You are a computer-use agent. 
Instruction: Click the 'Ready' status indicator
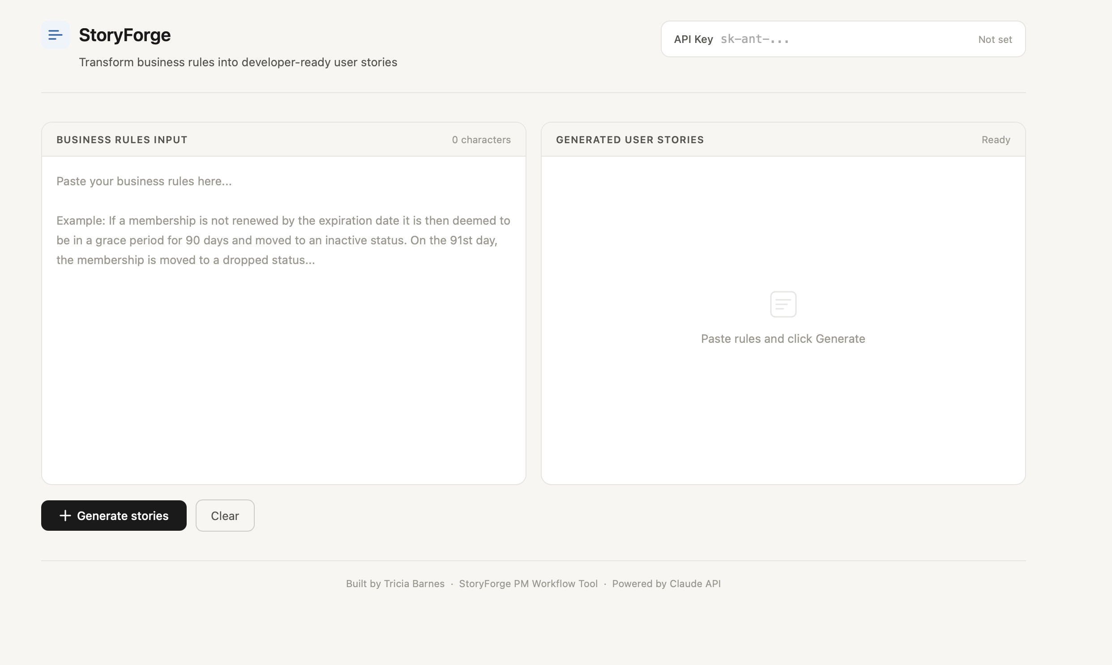(x=996, y=140)
